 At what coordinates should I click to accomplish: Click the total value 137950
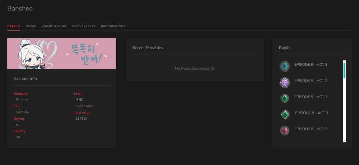coord(81,119)
